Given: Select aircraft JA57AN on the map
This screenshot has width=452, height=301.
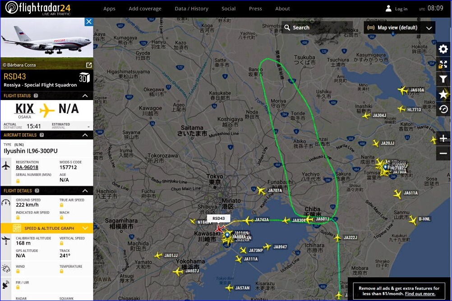Looking at the screenshot, I should pyautogui.click(x=229, y=288).
